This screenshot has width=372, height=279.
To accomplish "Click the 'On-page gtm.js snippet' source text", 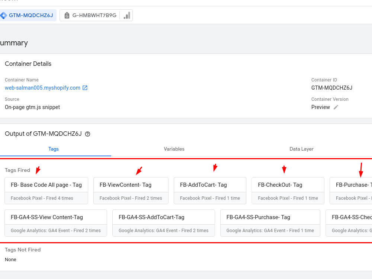I will [32, 107].
